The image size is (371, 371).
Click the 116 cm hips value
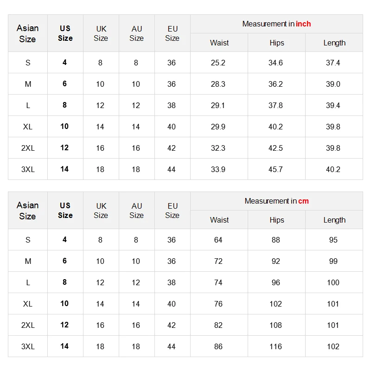click(x=275, y=346)
